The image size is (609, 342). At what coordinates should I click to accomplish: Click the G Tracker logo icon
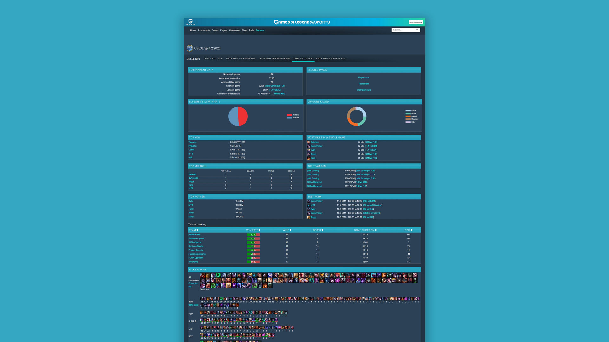[190, 22]
